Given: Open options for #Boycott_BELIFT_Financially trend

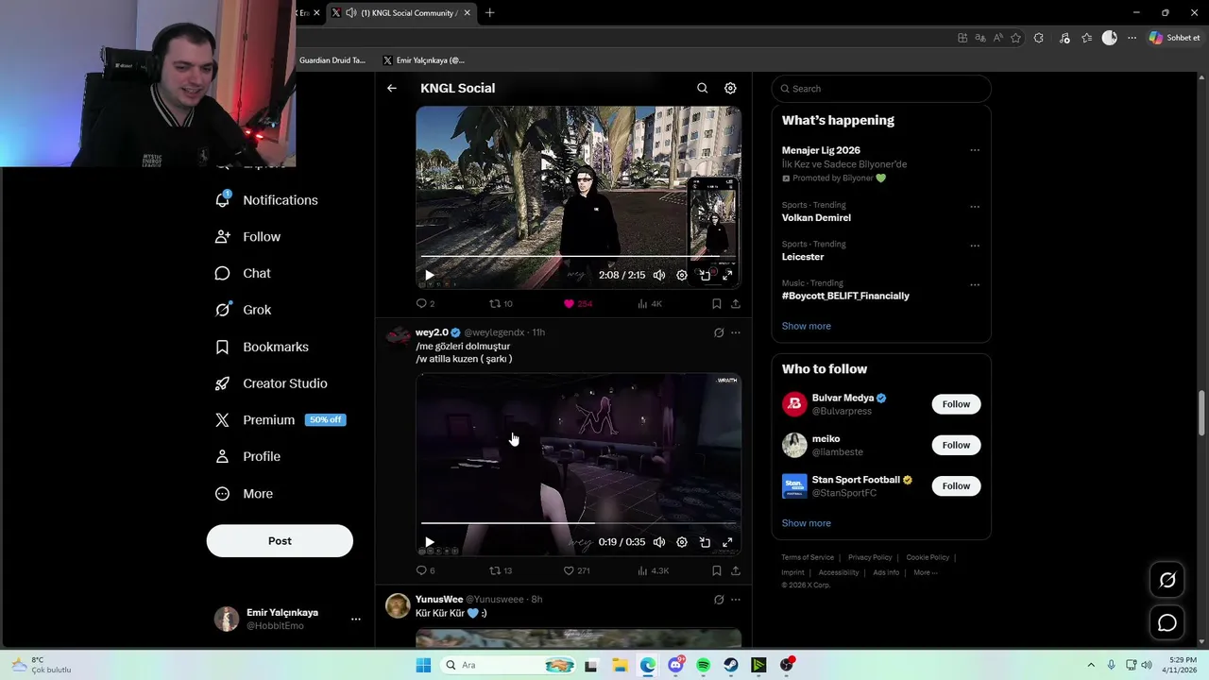Looking at the screenshot, I should point(975,284).
